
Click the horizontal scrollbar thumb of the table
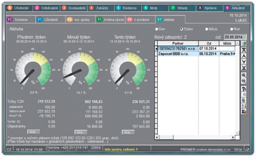(166, 137)
